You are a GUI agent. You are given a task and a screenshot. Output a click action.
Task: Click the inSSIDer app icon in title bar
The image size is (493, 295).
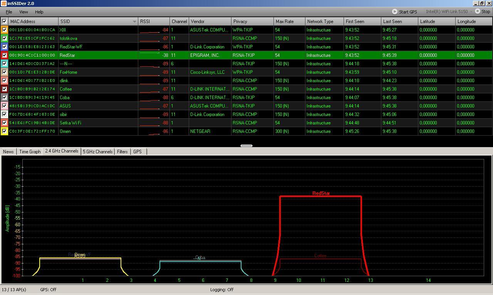tap(3, 3)
